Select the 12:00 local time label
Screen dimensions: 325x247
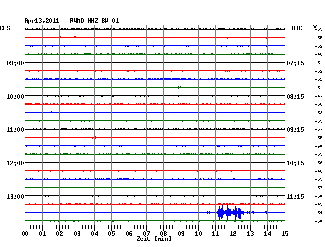(x=15, y=163)
